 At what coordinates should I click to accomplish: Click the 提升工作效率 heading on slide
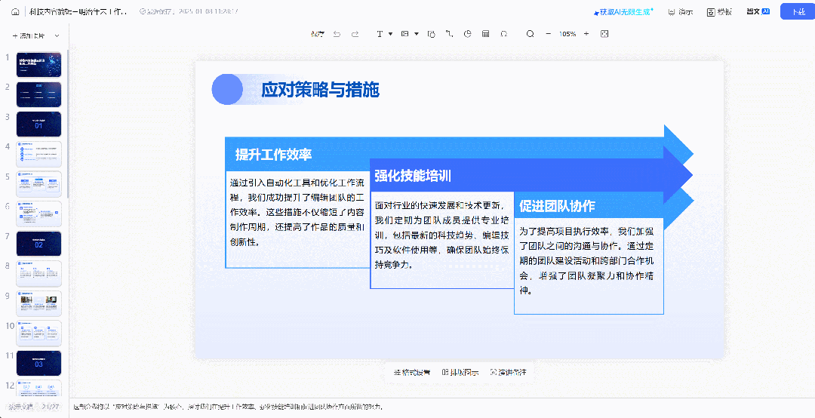coord(273,155)
